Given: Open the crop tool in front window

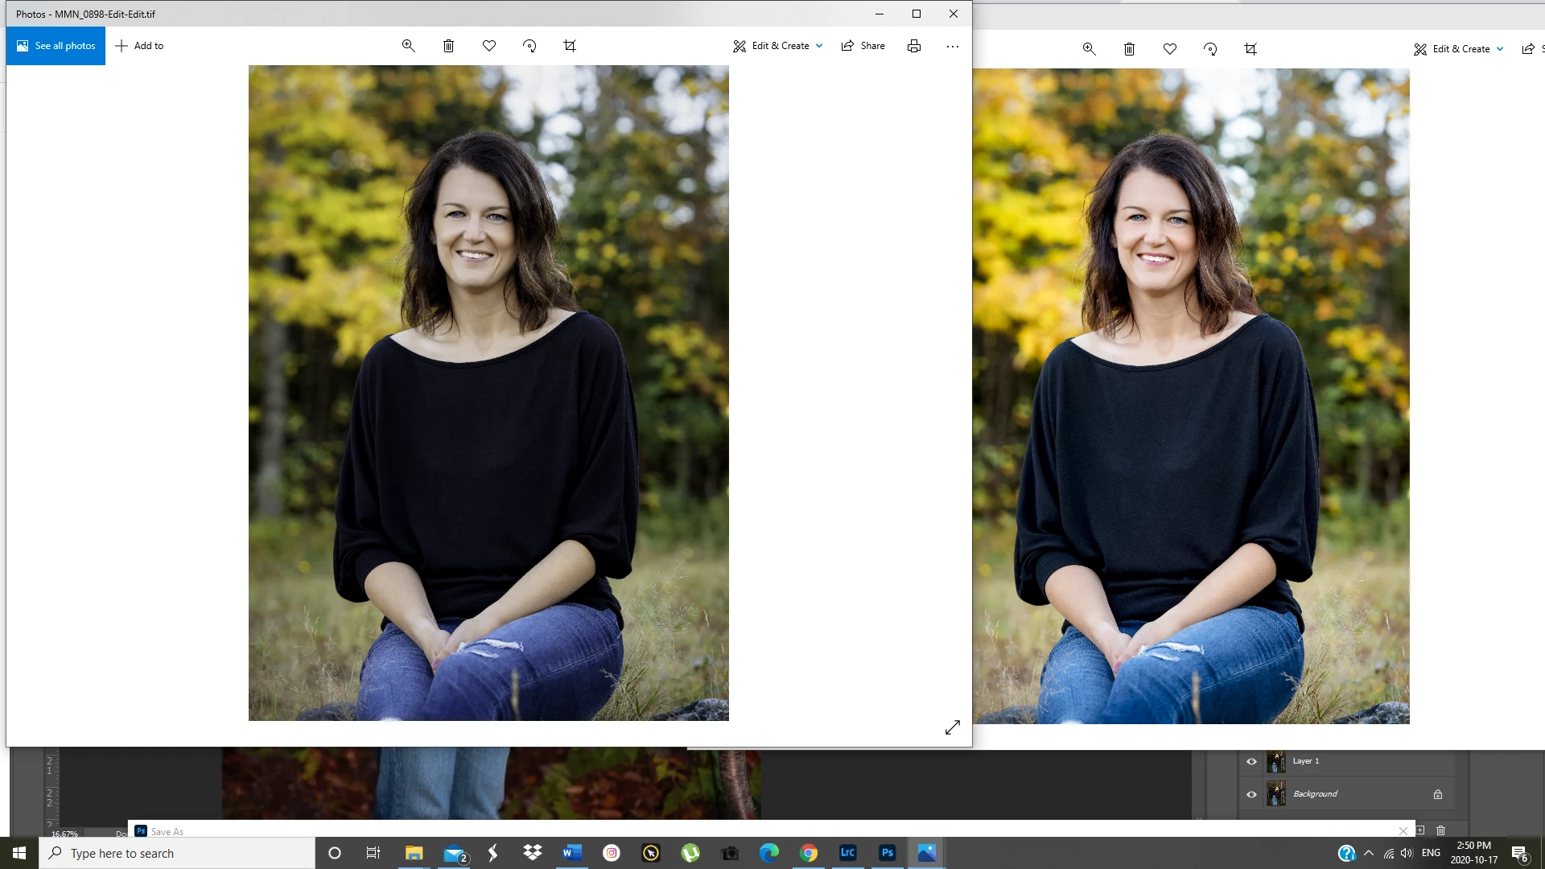Looking at the screenshot, I should pyautogui.click(x=570, y=46).
